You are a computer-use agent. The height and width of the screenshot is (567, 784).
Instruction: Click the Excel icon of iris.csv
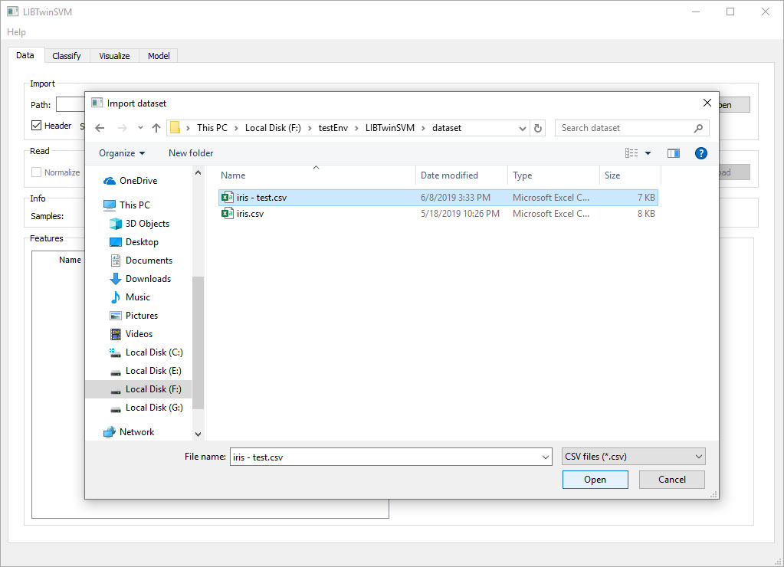[x=228, y=214]
